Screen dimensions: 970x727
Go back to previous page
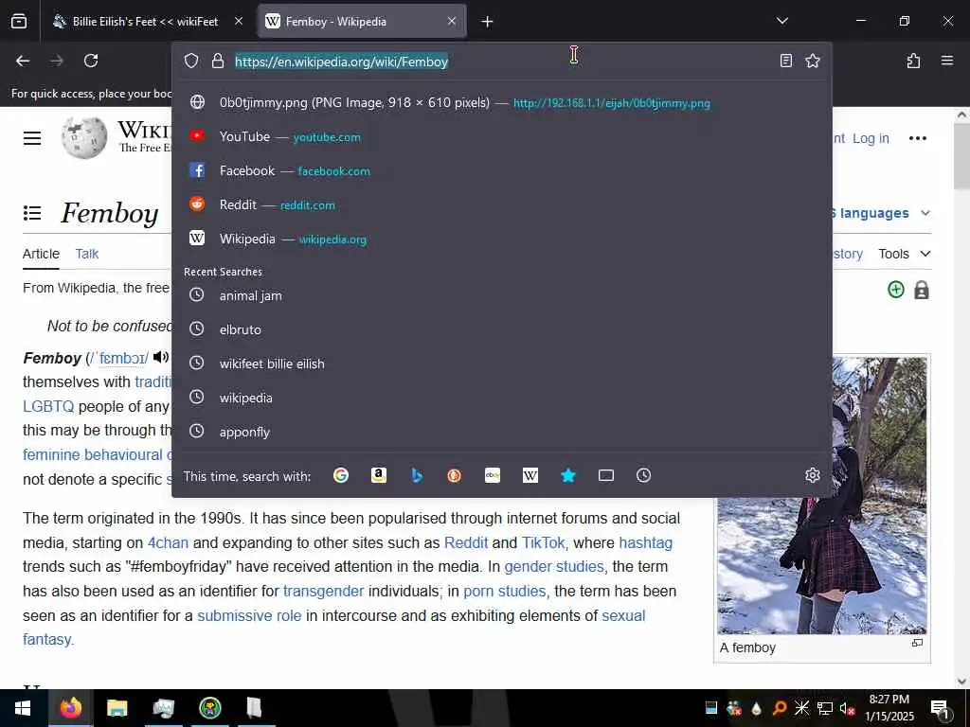[x=23, y=61]
